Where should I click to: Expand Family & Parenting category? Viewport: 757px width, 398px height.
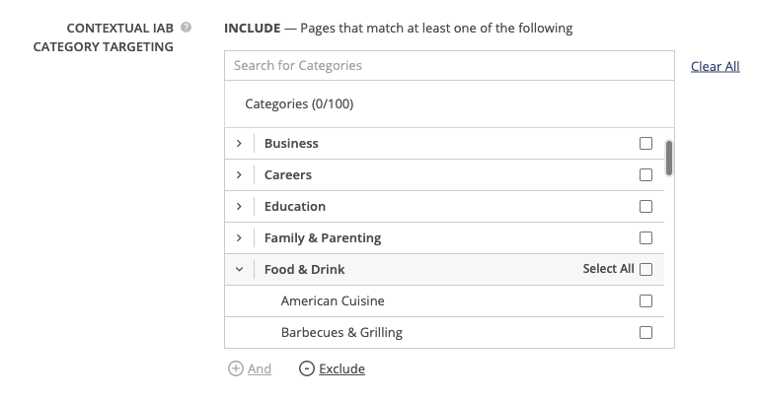(239, 238)
